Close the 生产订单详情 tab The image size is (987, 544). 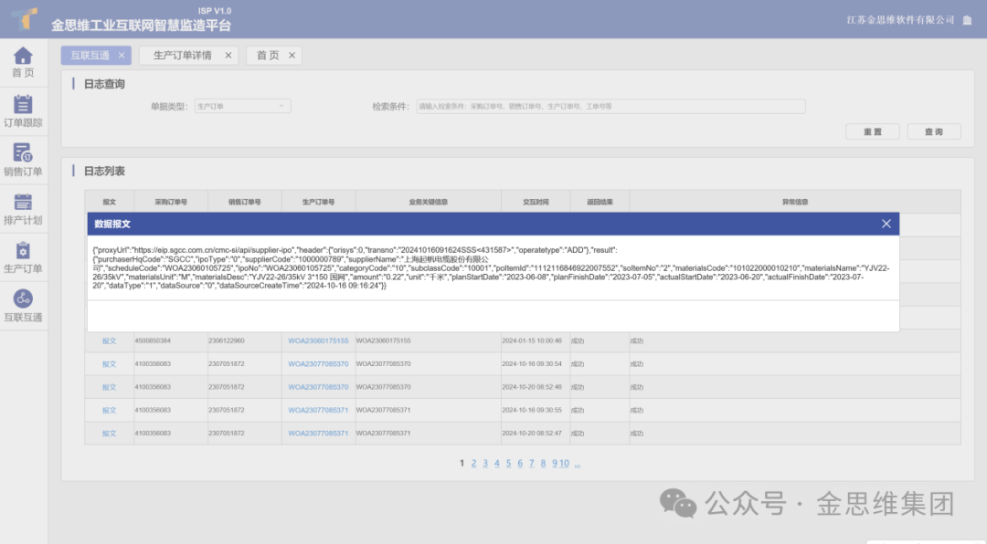pyautogui.click(x=228, y=56)
